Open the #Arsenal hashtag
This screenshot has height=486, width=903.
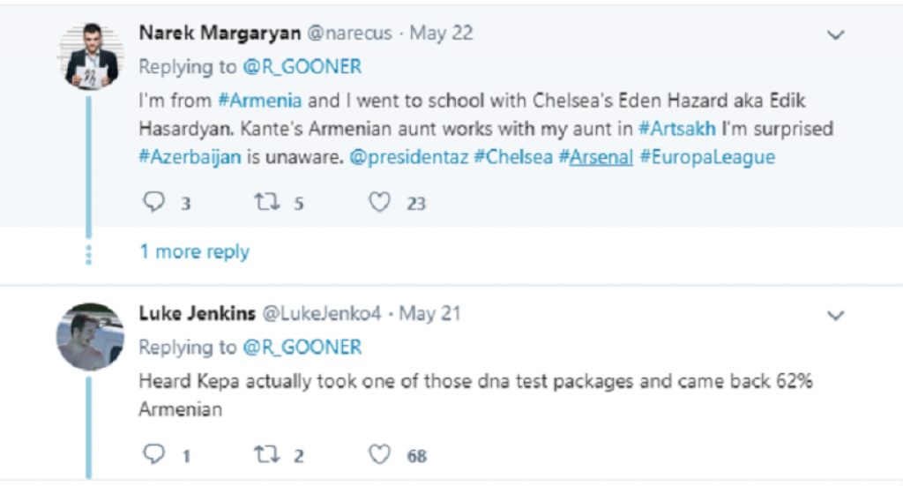click(x=595, y=158)
